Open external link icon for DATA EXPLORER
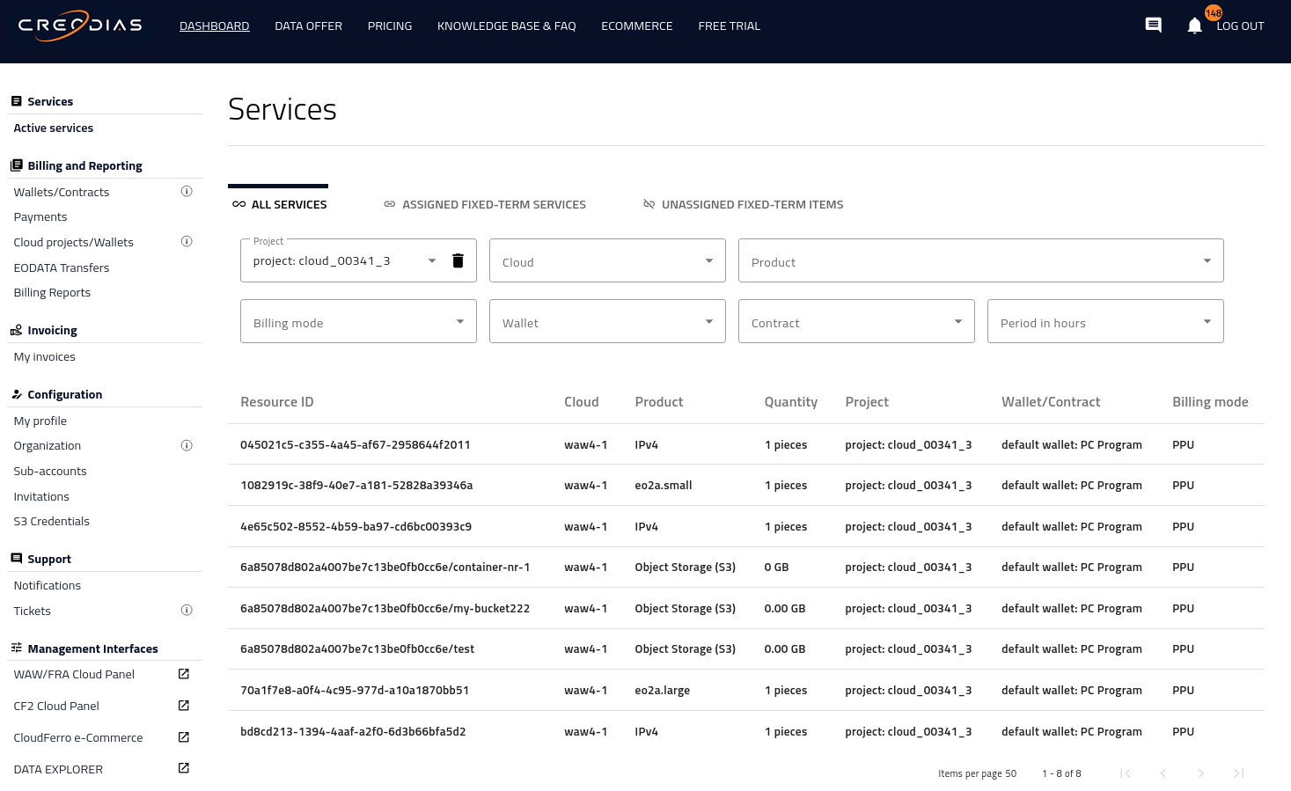Image resolution: width=1291 pixels, height=791 pixels. pyautogui.click(x=184, y=768)
